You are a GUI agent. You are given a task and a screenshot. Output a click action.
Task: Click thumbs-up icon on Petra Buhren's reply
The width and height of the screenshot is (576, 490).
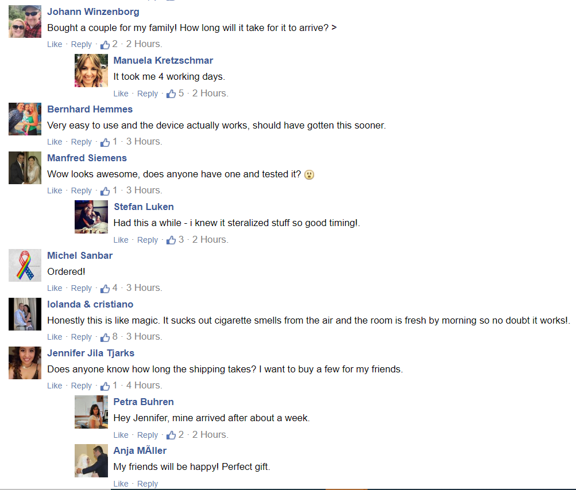(x=171, y=435)
